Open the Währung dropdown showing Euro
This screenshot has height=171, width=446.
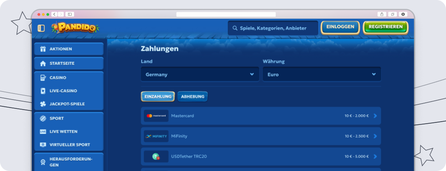pyautogui.click(x=322, y=74)
